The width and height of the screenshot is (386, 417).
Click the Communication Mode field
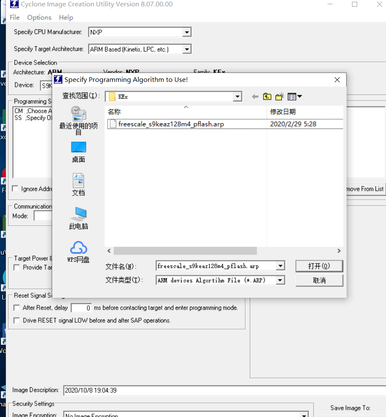point(43,215)
